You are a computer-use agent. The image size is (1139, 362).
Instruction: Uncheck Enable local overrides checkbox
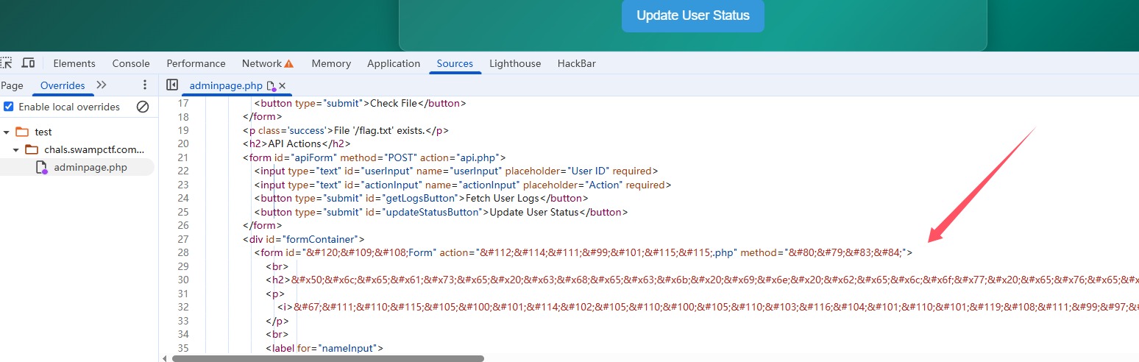pyautogui.click(x=8, y=107)
